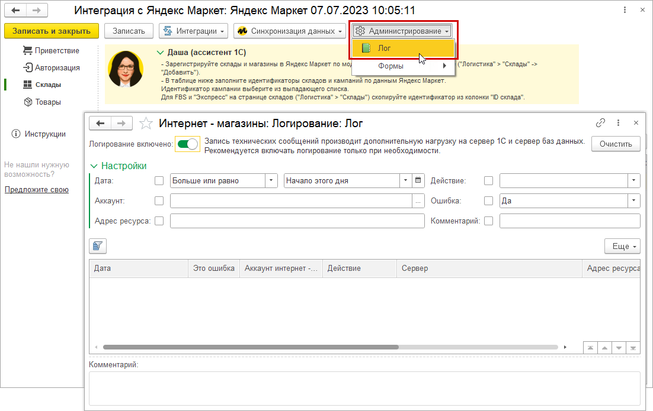Screen dimensions: 653x411
Task: Click Записать и закрыть button
Action: tap(51, 31)
